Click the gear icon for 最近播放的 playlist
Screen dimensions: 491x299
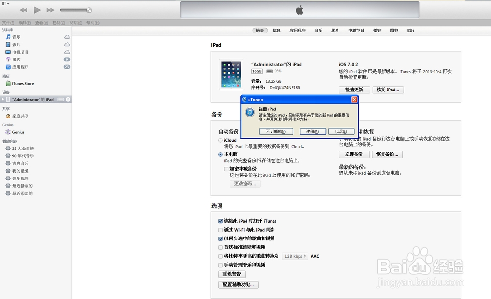pyautogui.click(x=8, y=186)
